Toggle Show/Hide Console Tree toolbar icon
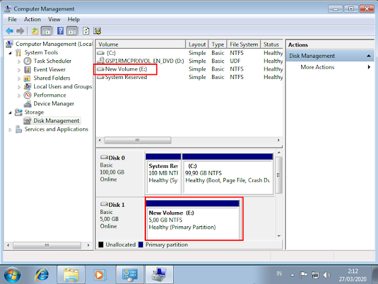Viewport: 378px width, 284px height. tap(46, 31)
